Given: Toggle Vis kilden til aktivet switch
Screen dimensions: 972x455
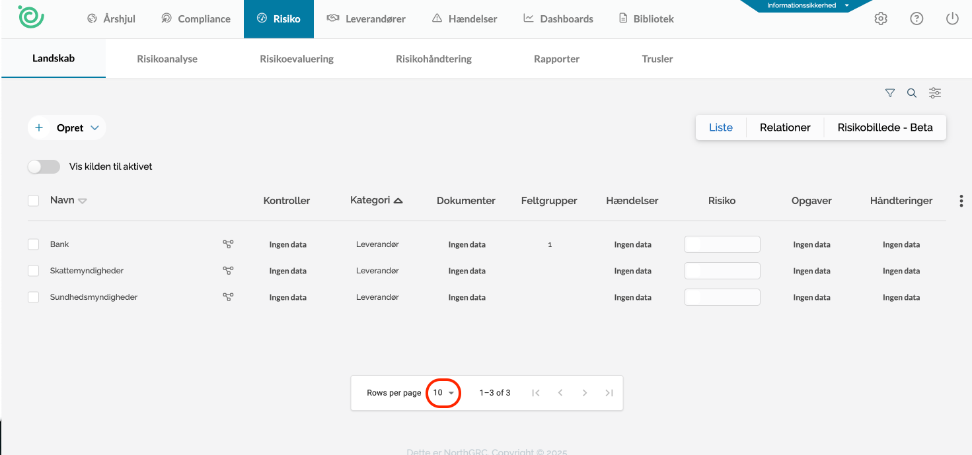Looking at the screenshot, I should 44,166.
